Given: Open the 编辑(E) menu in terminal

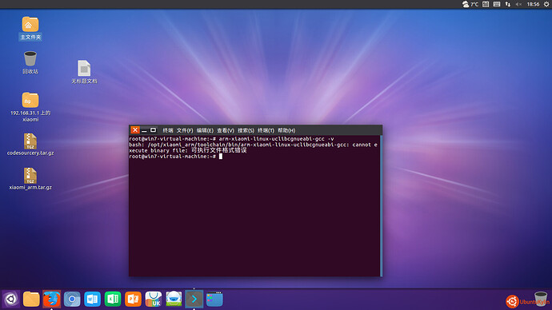Looking at the screenshot, I should (x=205, y=130).
